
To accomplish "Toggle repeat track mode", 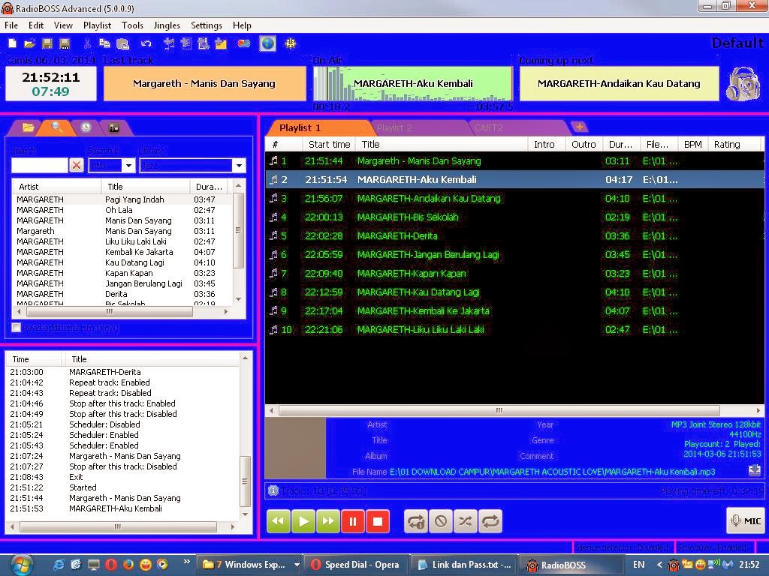I will click(x=415, y=520).
